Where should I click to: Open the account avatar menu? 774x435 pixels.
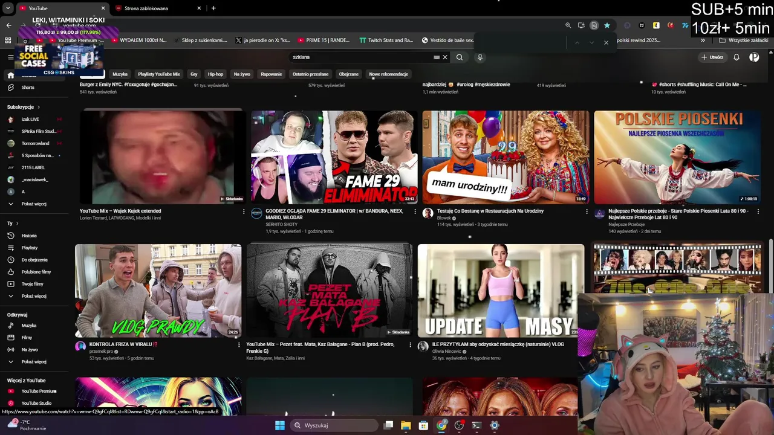click(754, 57)
